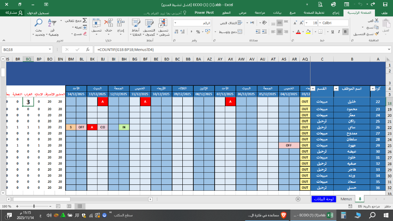Image resolution: width=393 pixels, height=221 pixels.
Task: Pick the yellow fill color swatch
Action: pyautogui.click(x=308, y=32)
